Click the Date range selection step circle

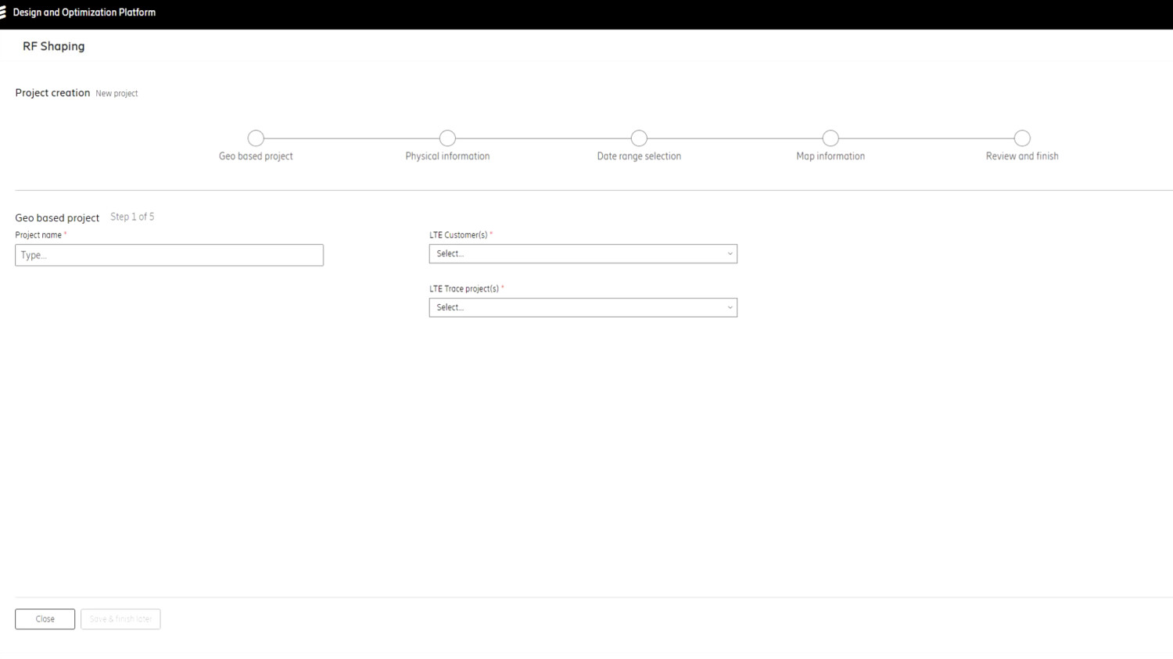[x=639, y=138]
